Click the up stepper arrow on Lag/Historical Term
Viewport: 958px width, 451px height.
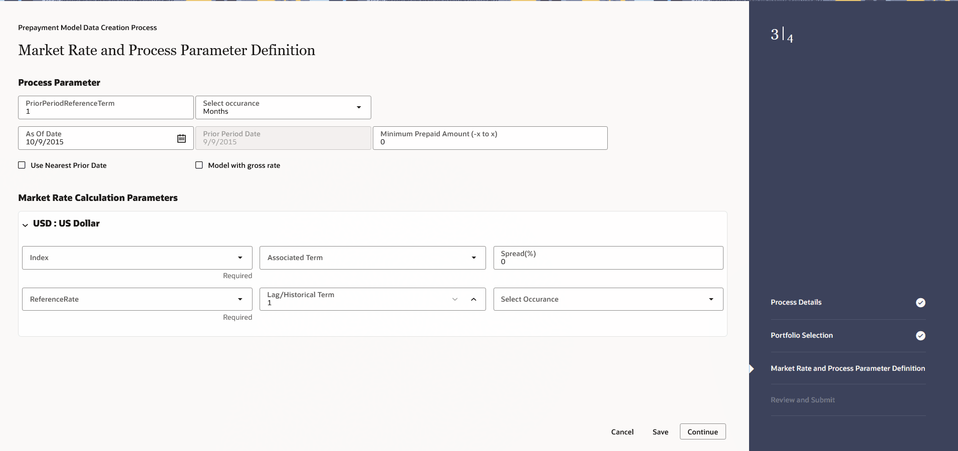[473, 299]
